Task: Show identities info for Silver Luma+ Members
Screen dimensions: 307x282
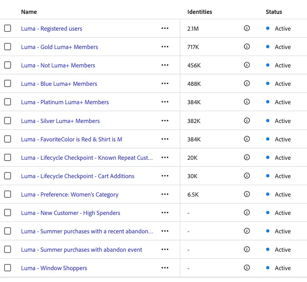Action: tap(246, 121)
